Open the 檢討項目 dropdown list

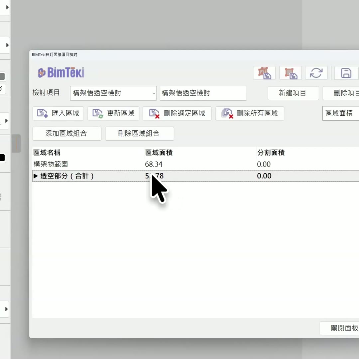pyautogui.click(x=113, y=93)
